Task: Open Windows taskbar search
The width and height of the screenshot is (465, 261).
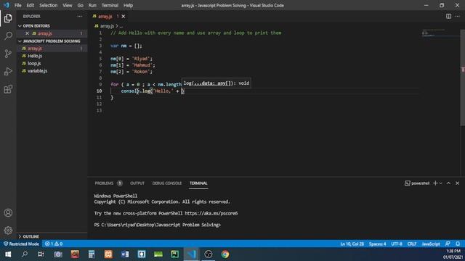Action: pyautogui.click(x=25, y=254)
